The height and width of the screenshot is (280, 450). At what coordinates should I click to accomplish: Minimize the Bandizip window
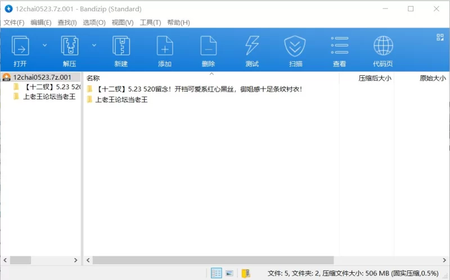tap(385, 9)
